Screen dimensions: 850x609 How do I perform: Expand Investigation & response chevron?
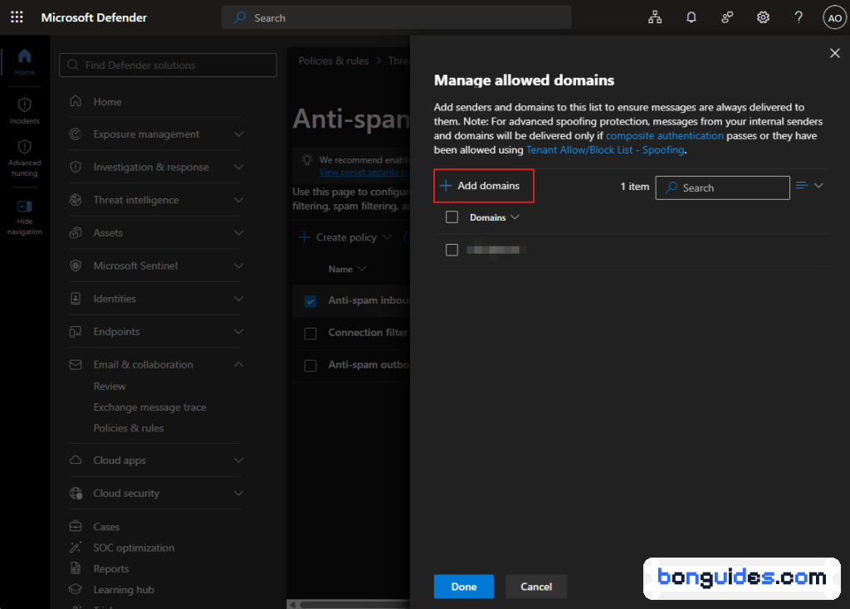tap(238, 167)
